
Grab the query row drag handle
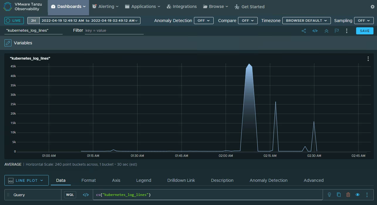pos(8,195)
